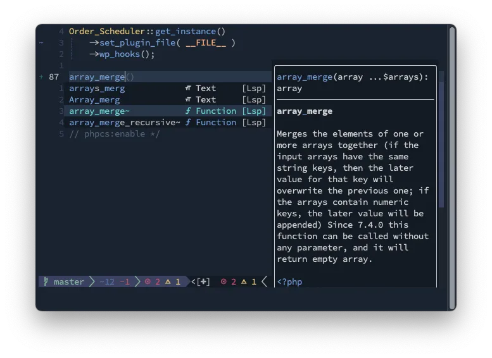Click the array_merge signature in docs popup
The width and height of the screenshot is (492, 358).
coord(352,83)
